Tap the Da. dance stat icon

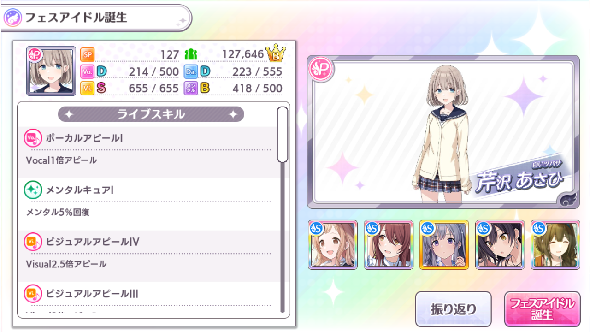pos(191,71)
